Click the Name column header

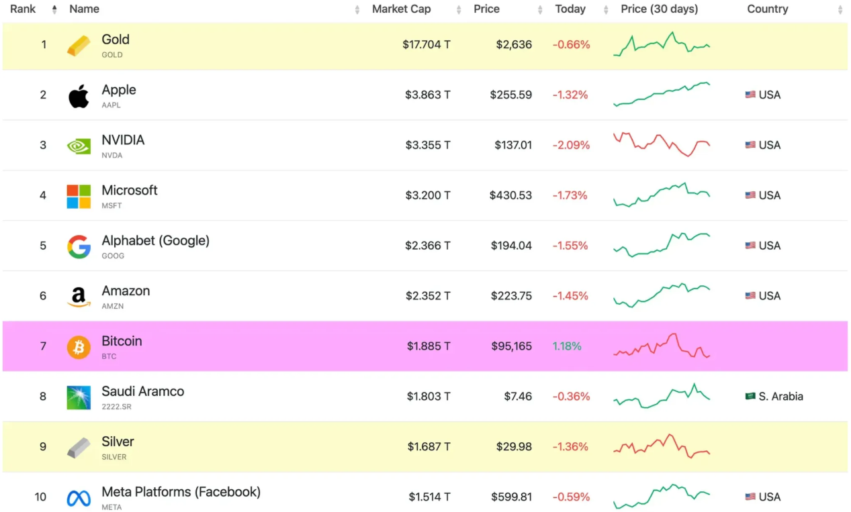tap(84, 9)
